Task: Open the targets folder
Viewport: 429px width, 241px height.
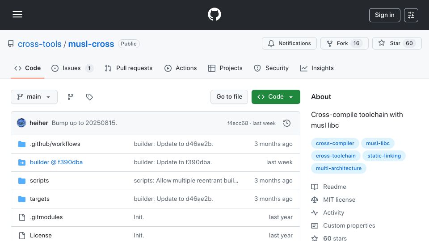Action: [40, 199]
